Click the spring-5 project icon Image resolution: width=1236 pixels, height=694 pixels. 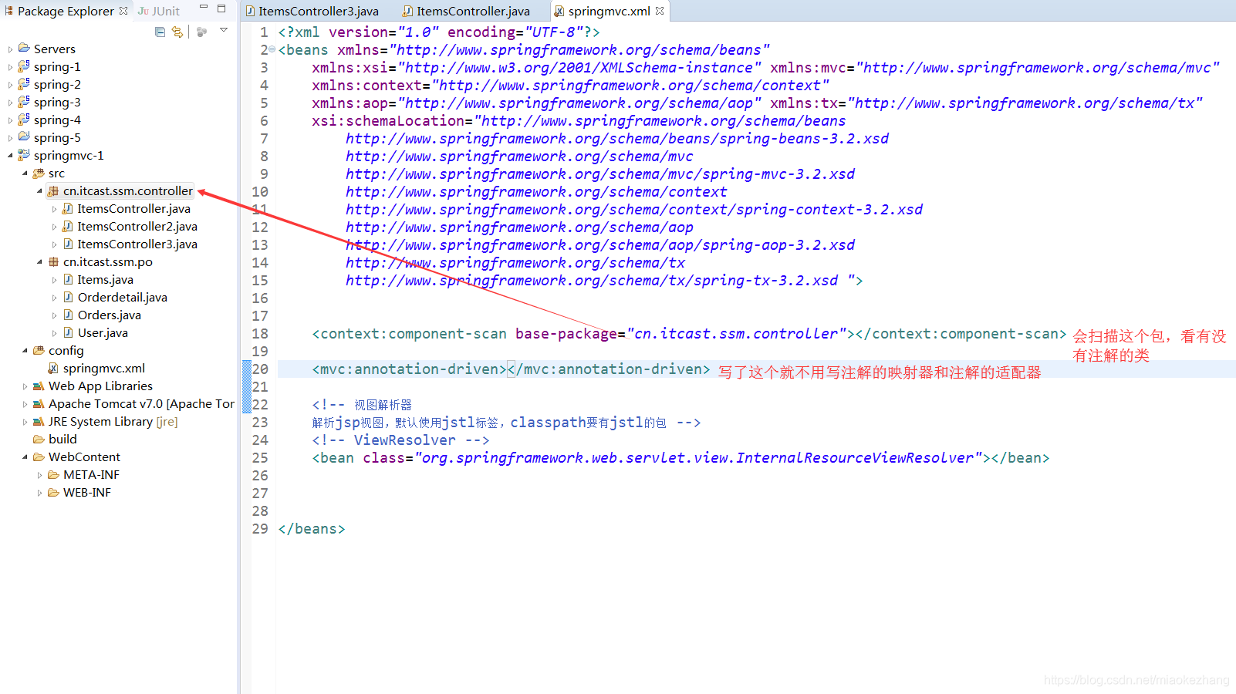pos(24,136)
